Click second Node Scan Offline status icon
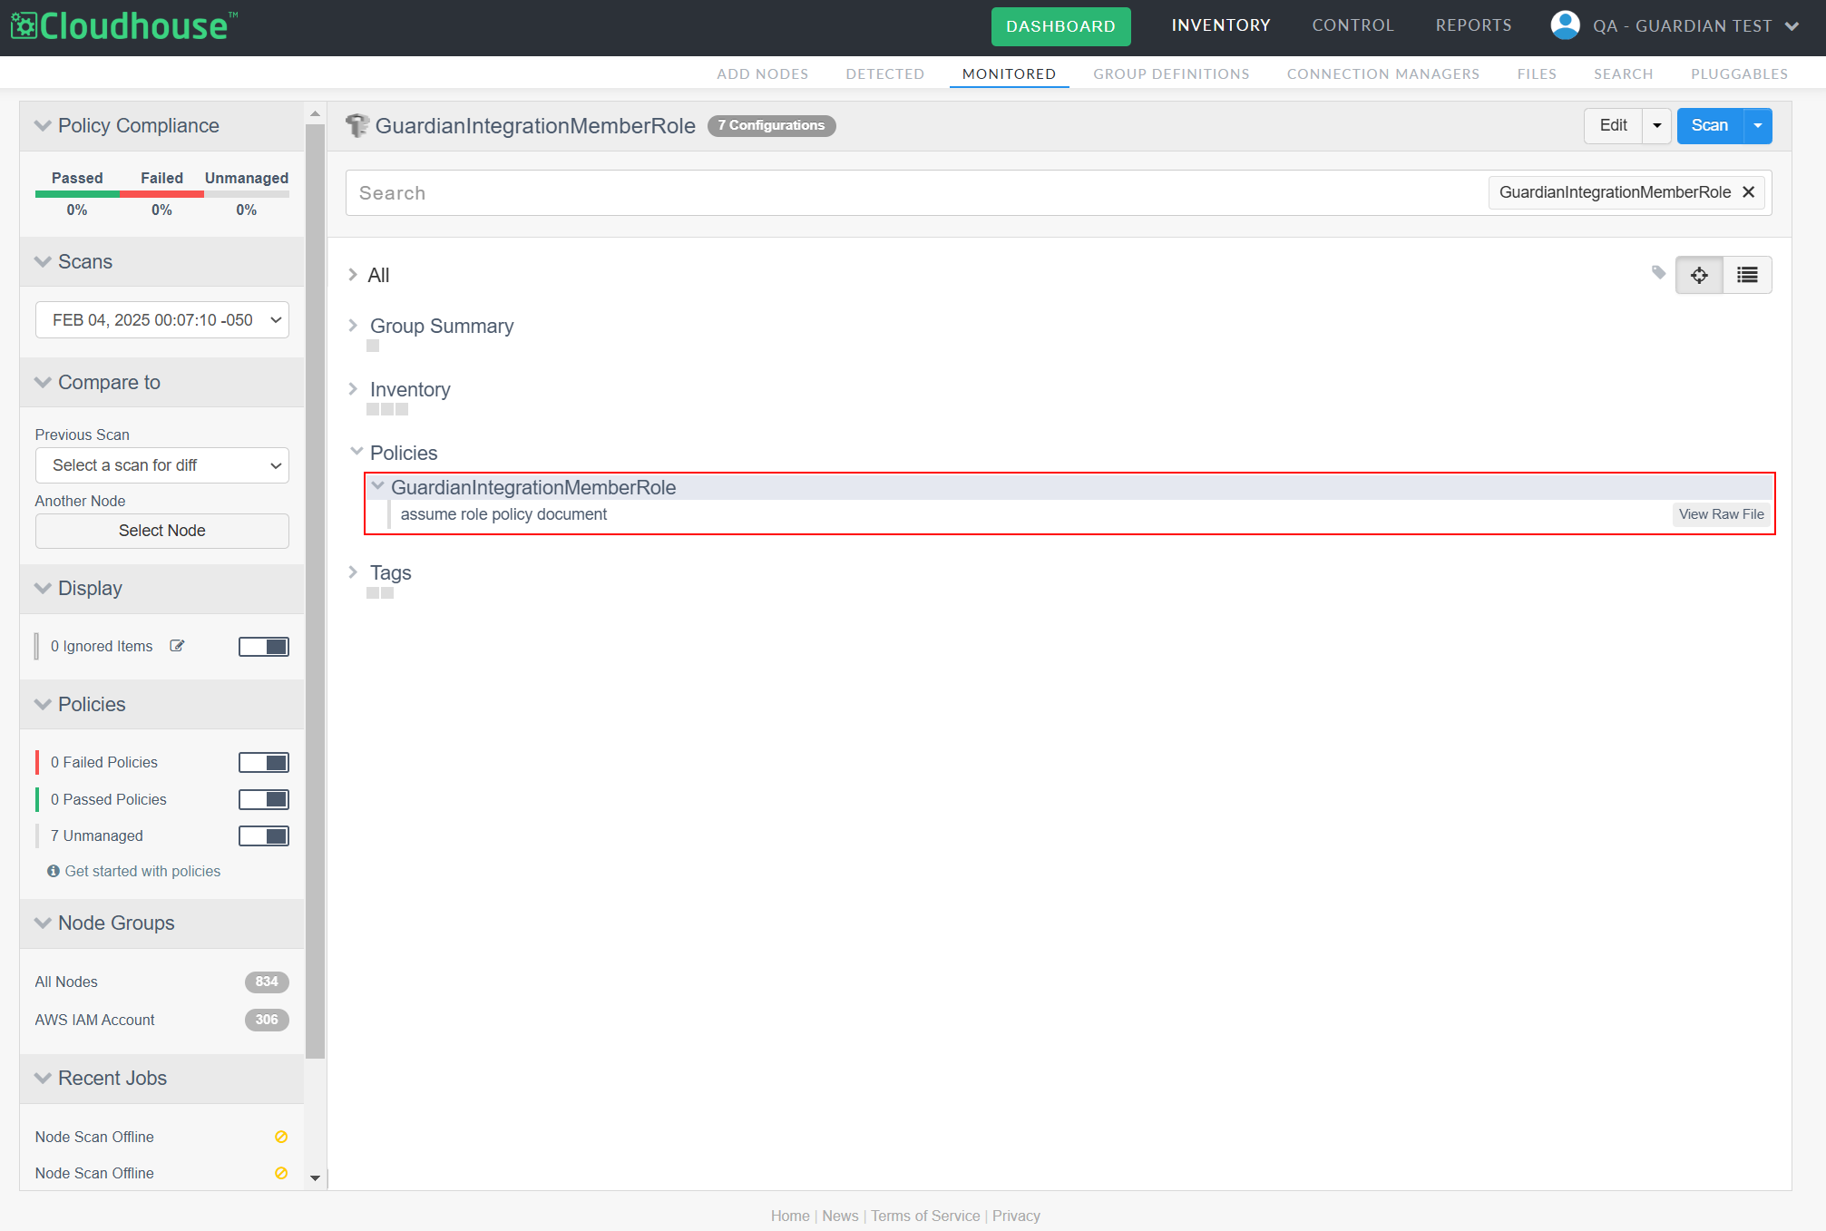Image resolution: width=1826 pixels, height=1231 pixels. (x=281, y=1173)
